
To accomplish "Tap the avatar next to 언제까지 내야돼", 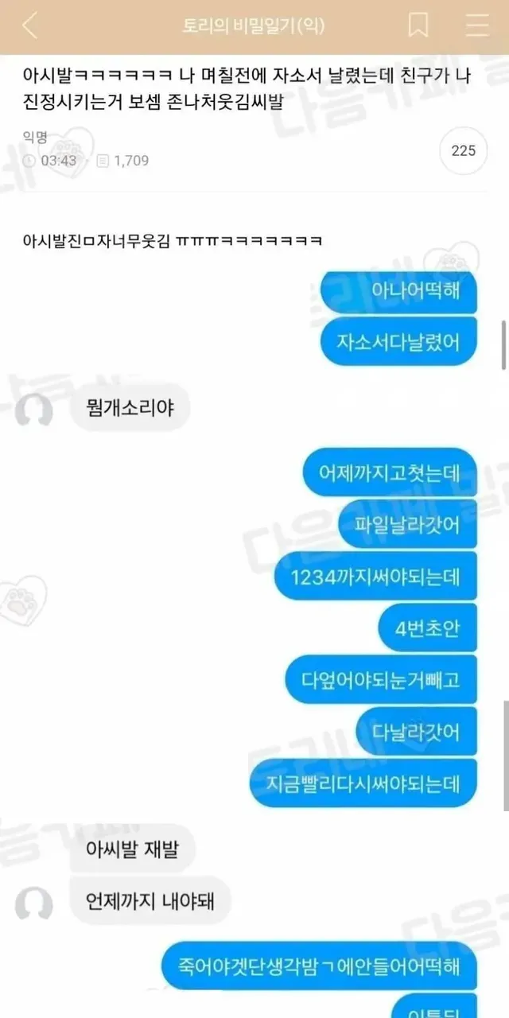I will [x=34, y=904].
